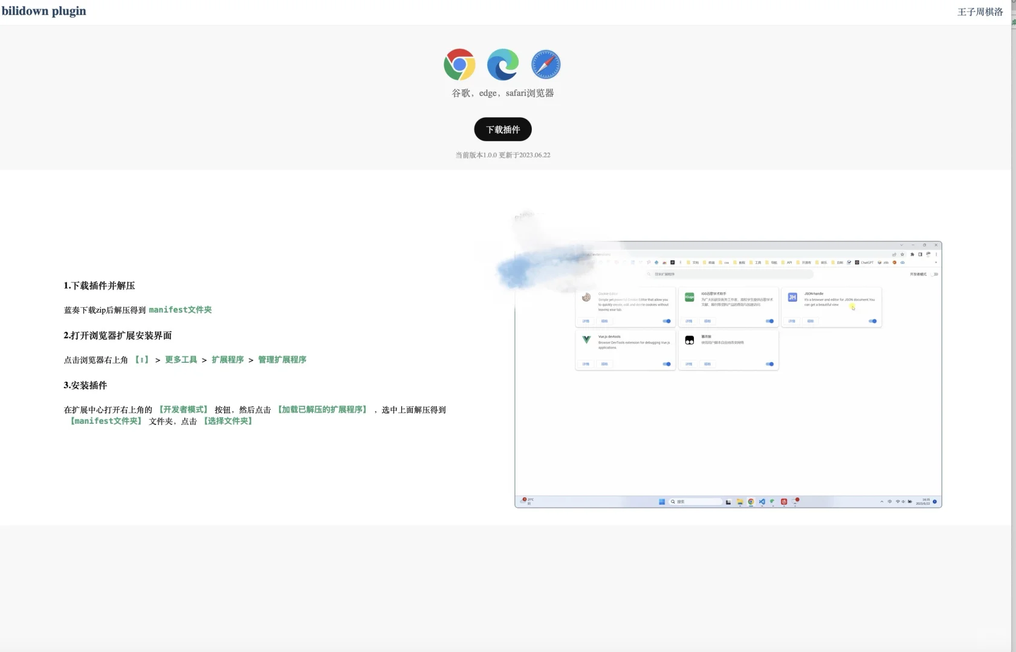
Task: Click the Cookie-Editor cookie icon in demo screenshot
Action: click(586, 297)
